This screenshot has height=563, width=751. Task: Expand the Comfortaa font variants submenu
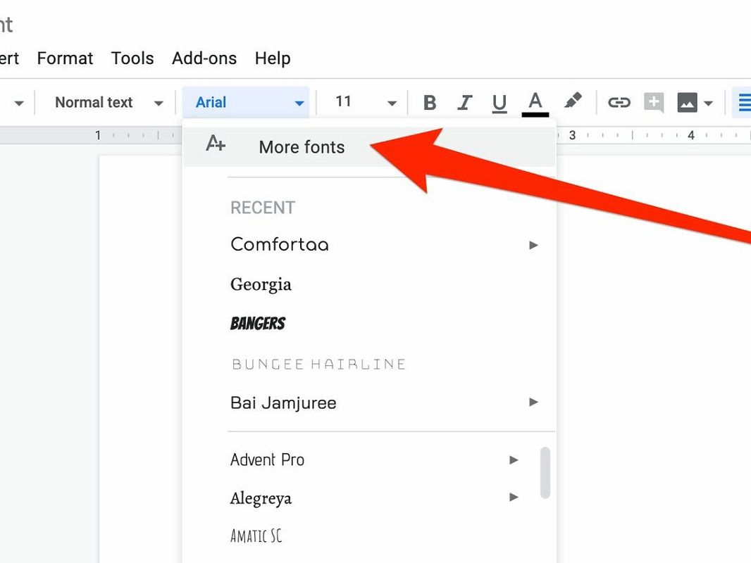pyautogui.click(x=533, y=245)
